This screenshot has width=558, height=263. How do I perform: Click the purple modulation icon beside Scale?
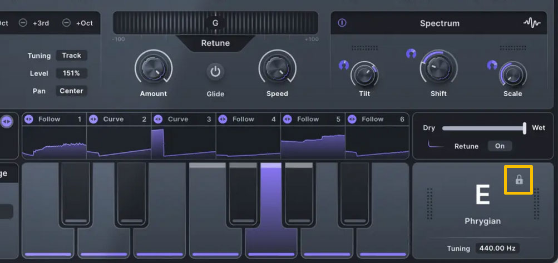tap(492, 65)
